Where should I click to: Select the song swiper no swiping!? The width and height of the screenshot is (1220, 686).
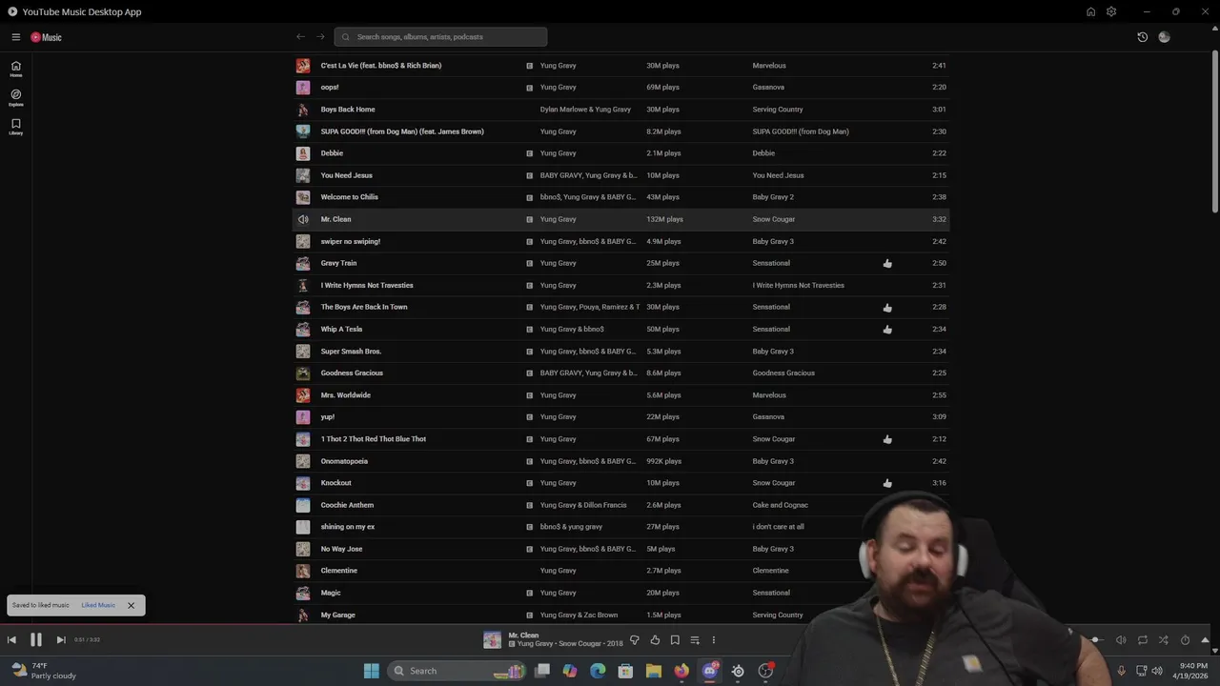point(351,241)
